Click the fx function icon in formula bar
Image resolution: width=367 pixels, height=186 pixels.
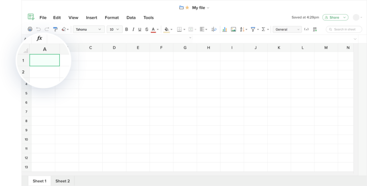tap(39, 38)
